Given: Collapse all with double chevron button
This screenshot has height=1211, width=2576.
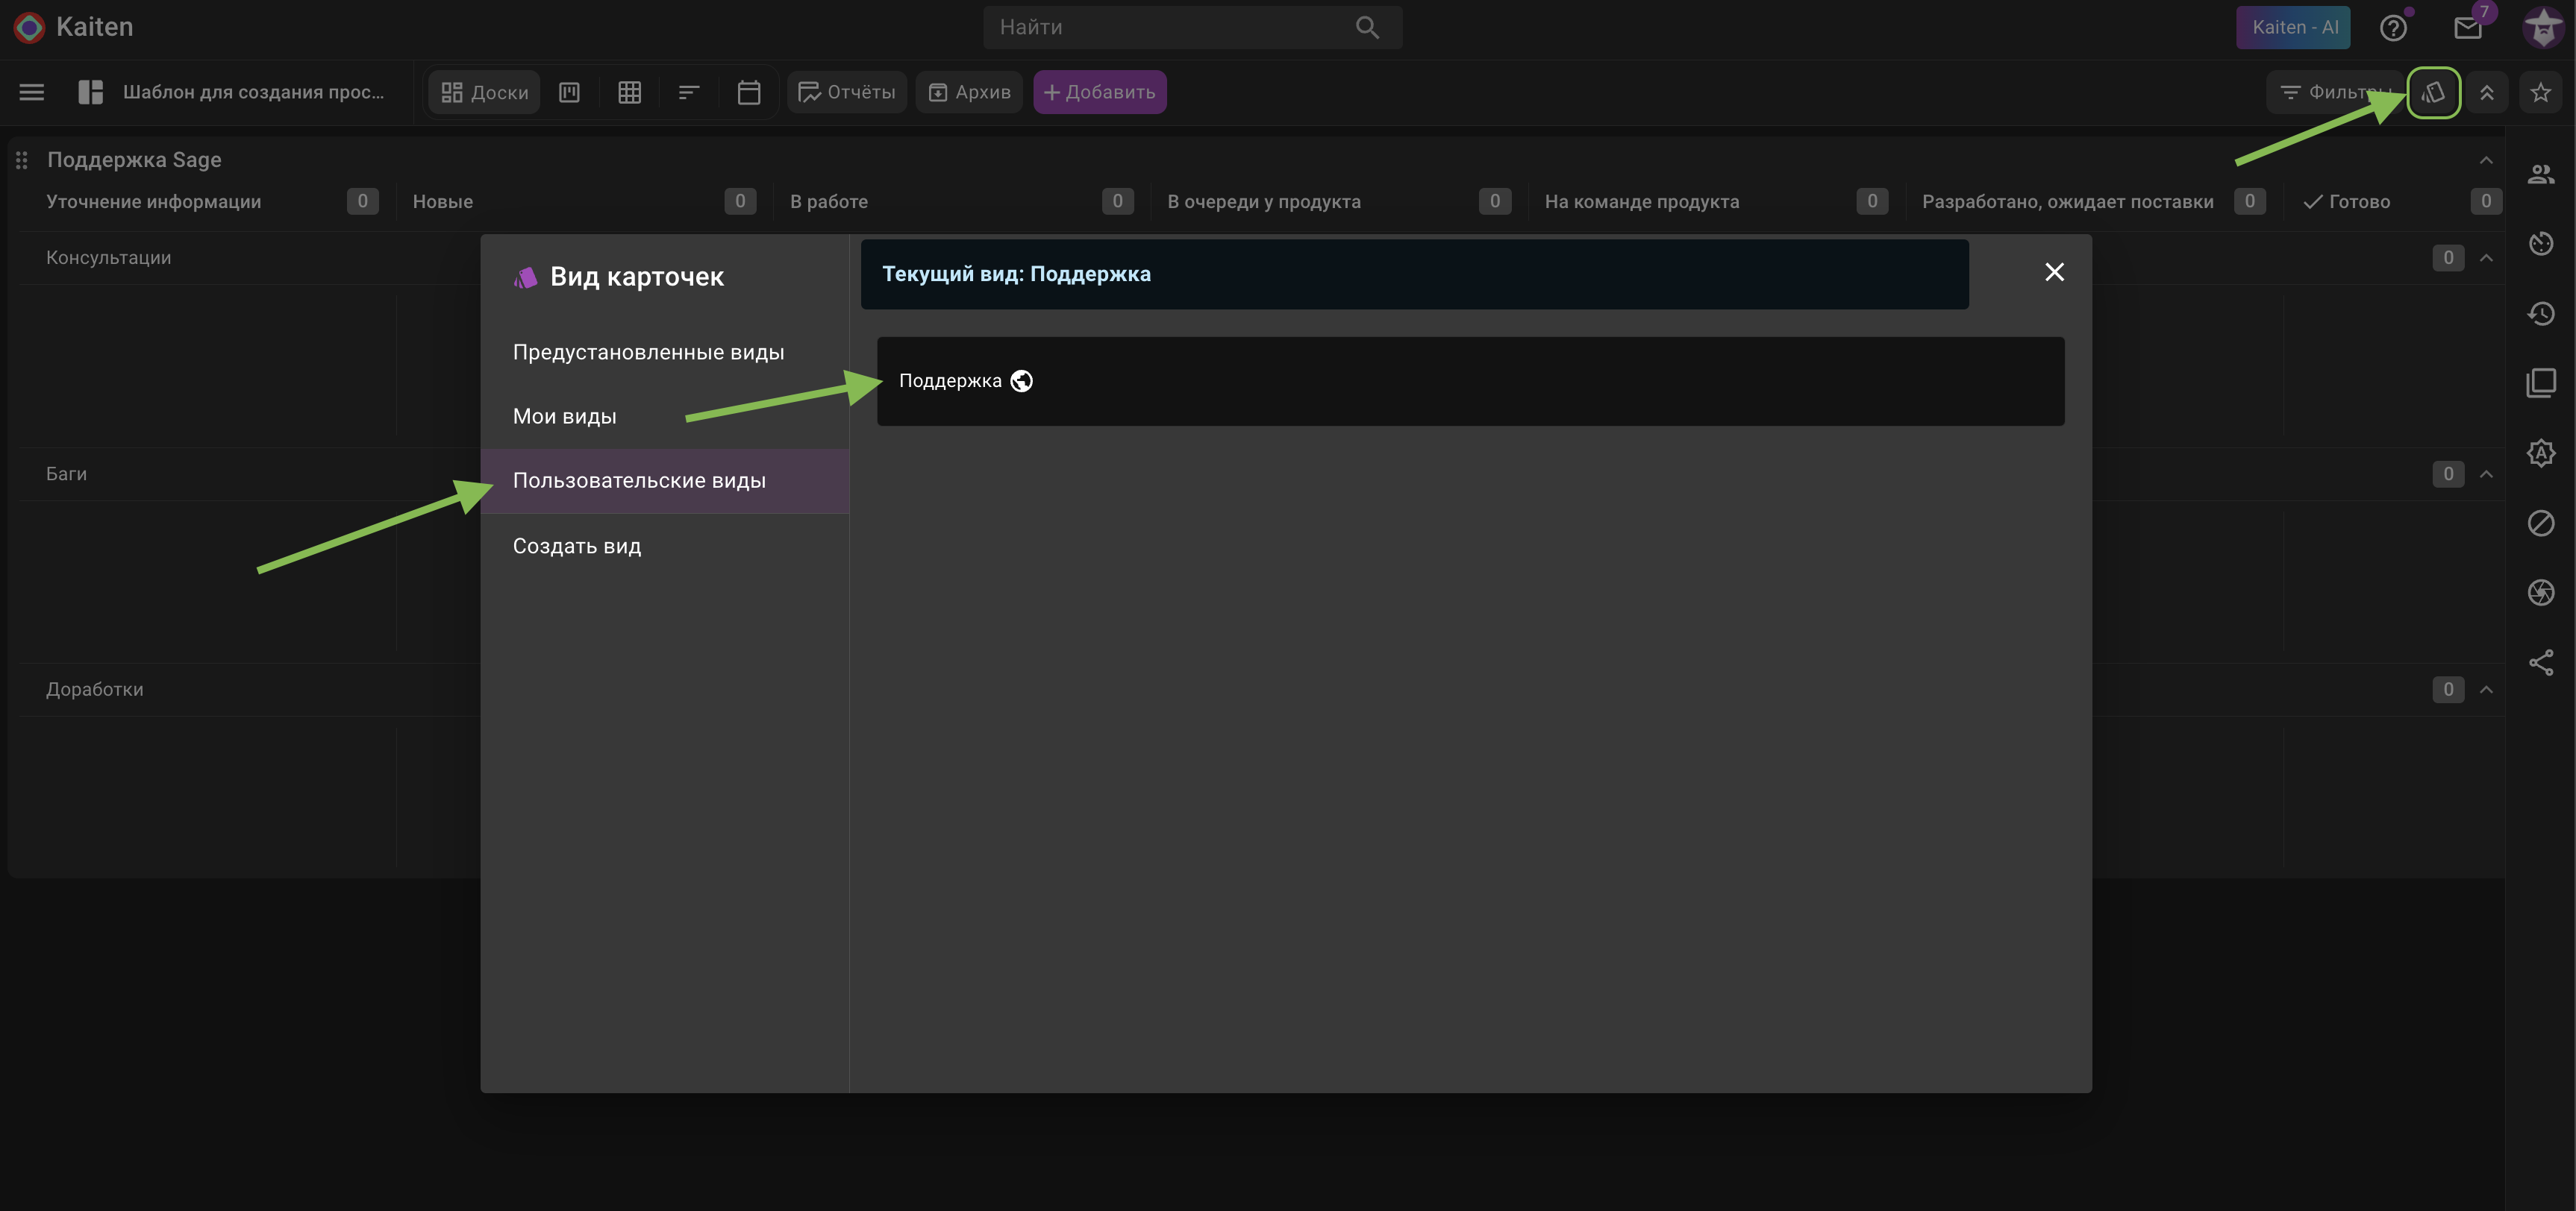Looking at the screenshot, I should (x=2486, y=92).
